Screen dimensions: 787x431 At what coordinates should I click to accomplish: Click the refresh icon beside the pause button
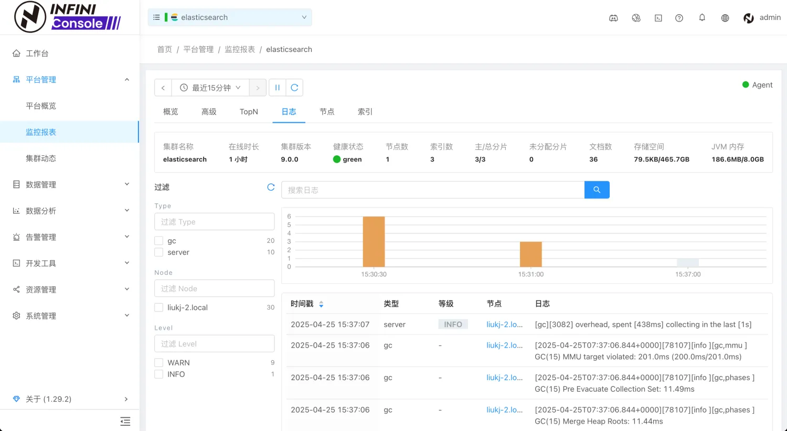tap(294, 88)
